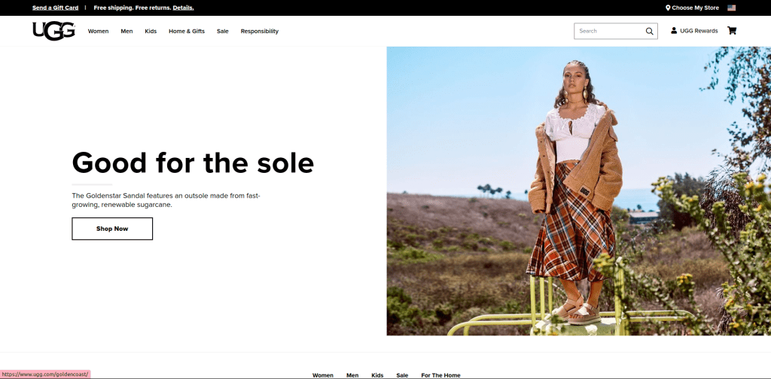
Task: Click the Send a Gift Card link
Action: tap(55, 8)
